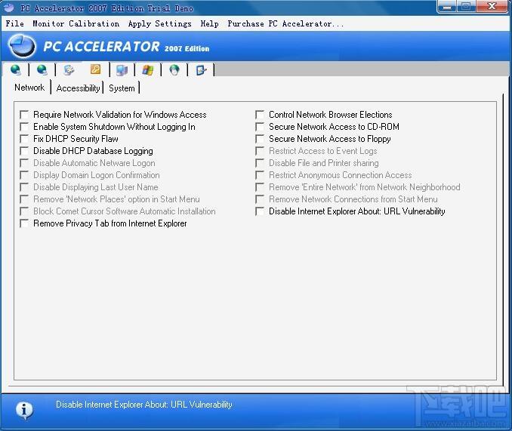This screenshot has height=431, width=512.
Task: Open the Windows flag icon tab
Action: tap(147, 70)
